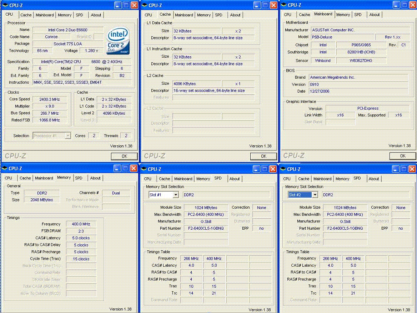Open the Cache tab in the memory timings window
417x313 pixels.
pyautogui.click(x=25, y=178)
